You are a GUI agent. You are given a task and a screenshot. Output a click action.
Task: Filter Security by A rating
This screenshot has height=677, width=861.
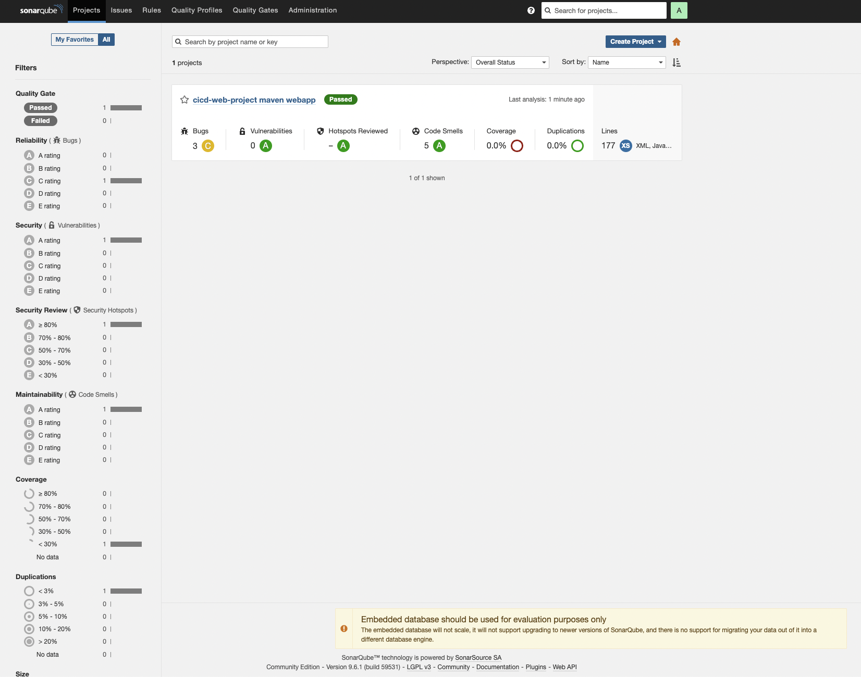(83, 240)
